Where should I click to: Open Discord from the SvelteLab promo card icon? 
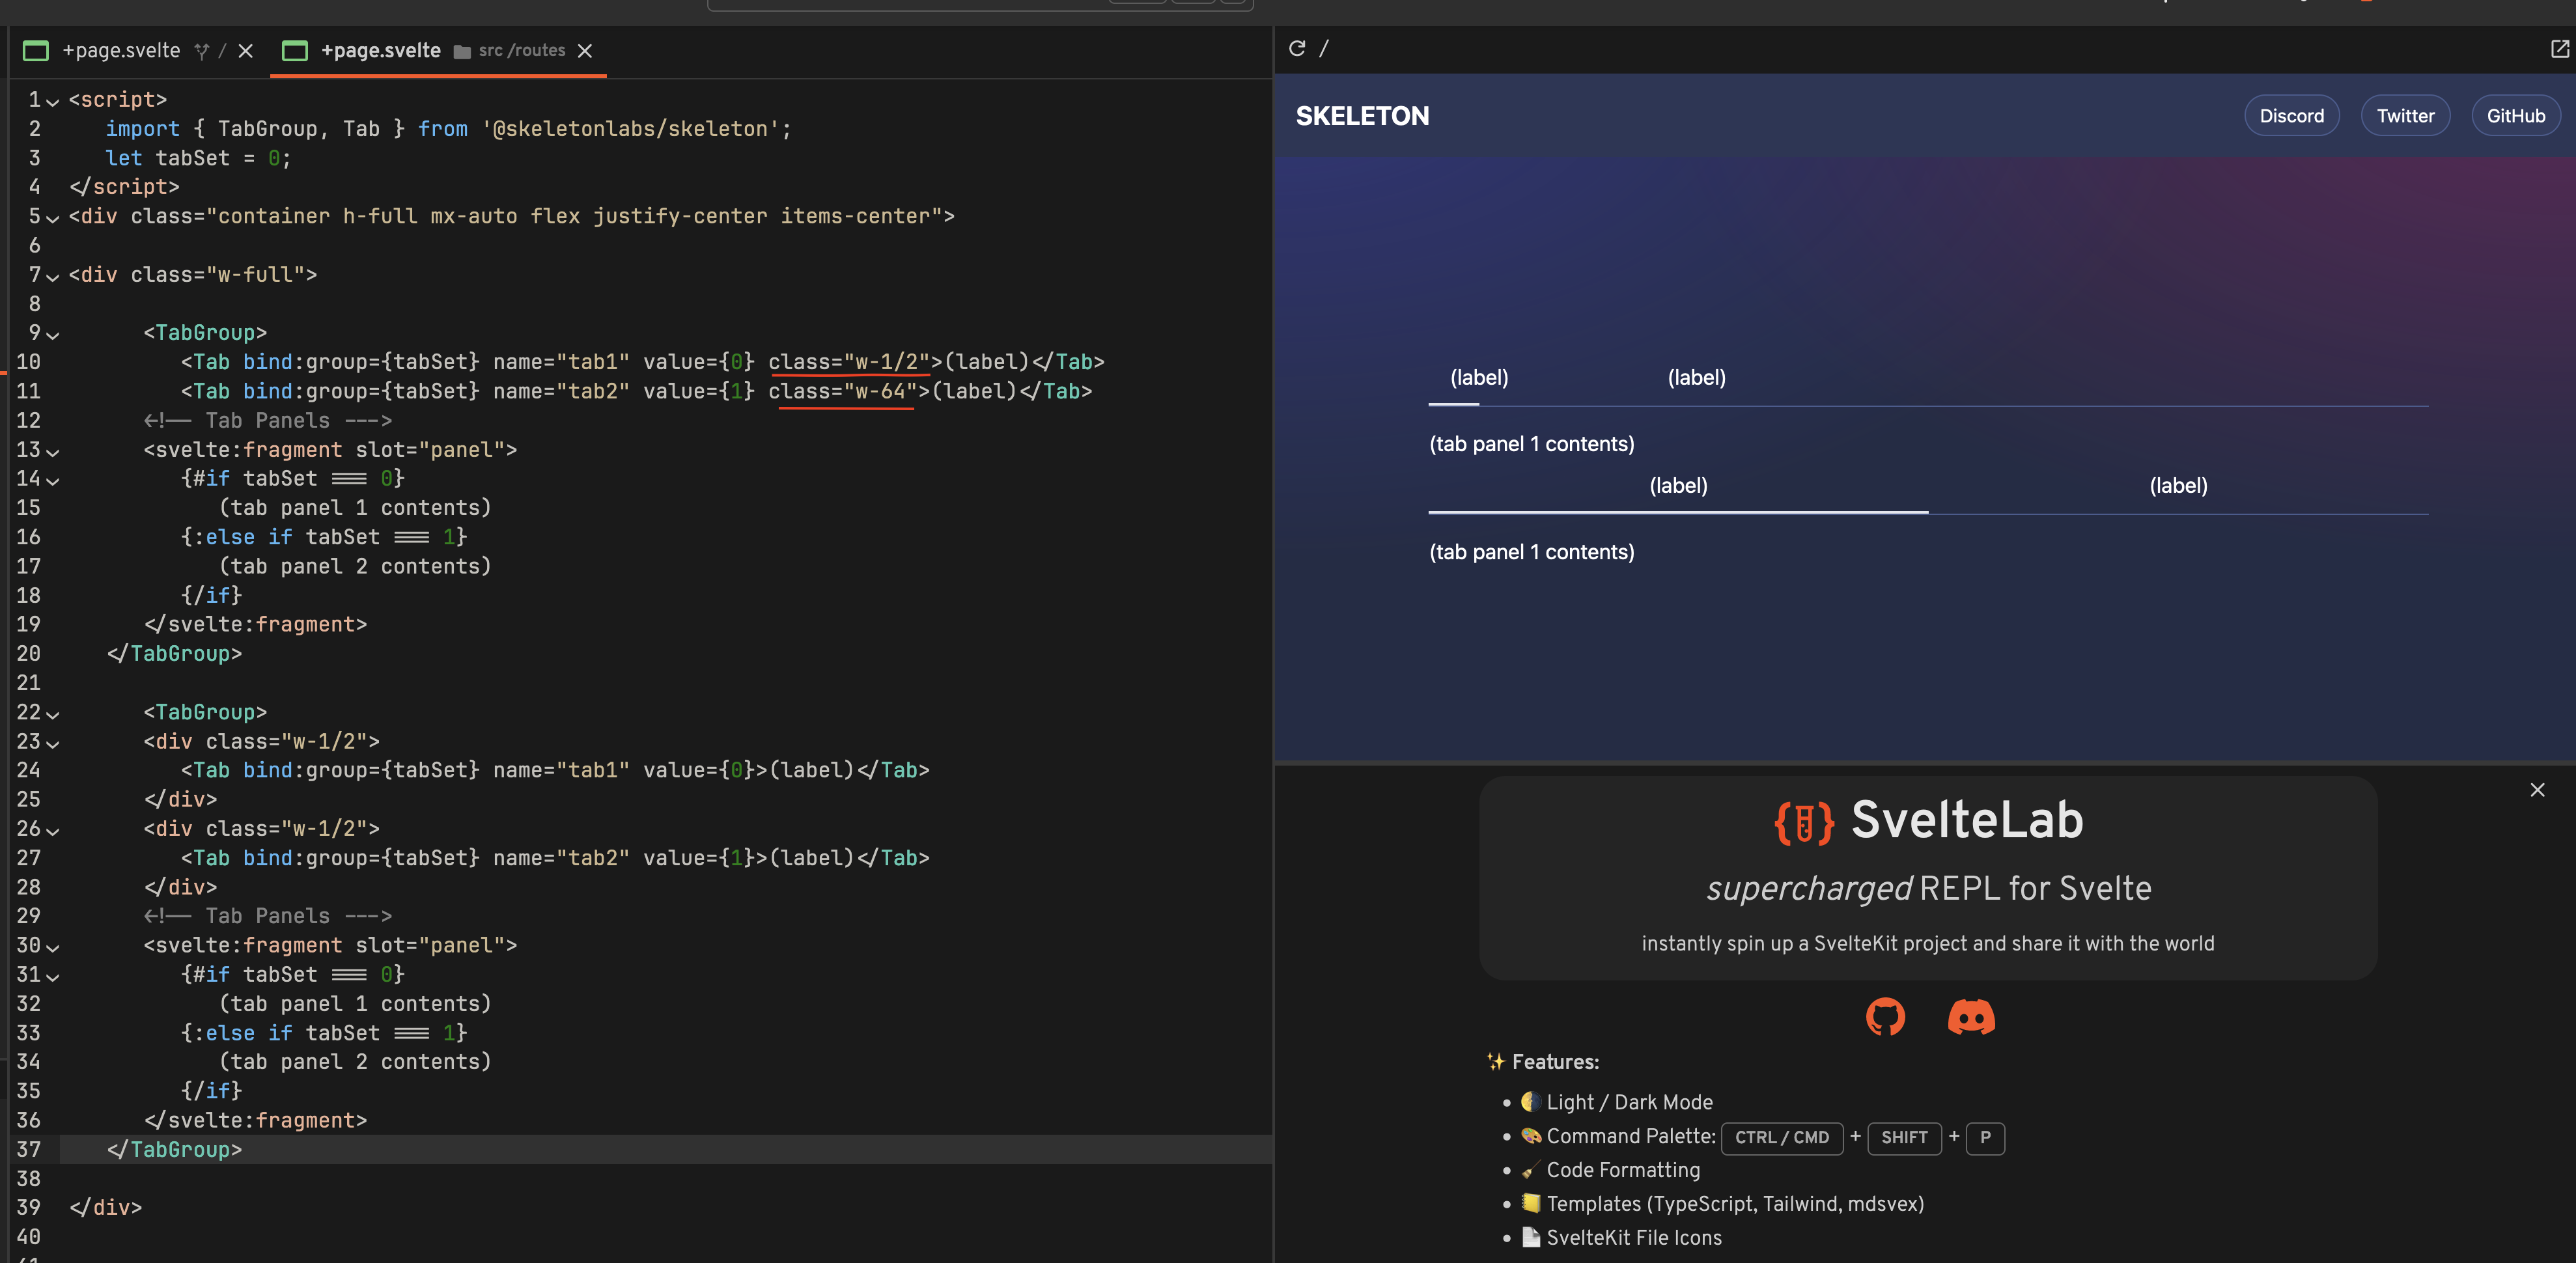(x=1971, y=1017)
